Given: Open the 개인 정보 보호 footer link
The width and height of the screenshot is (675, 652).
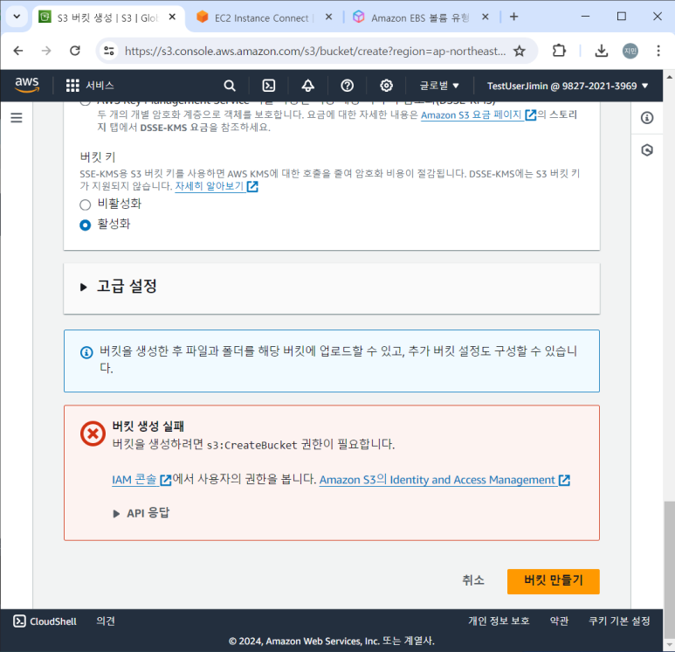Looking at the screenshot, I should 499,621.
